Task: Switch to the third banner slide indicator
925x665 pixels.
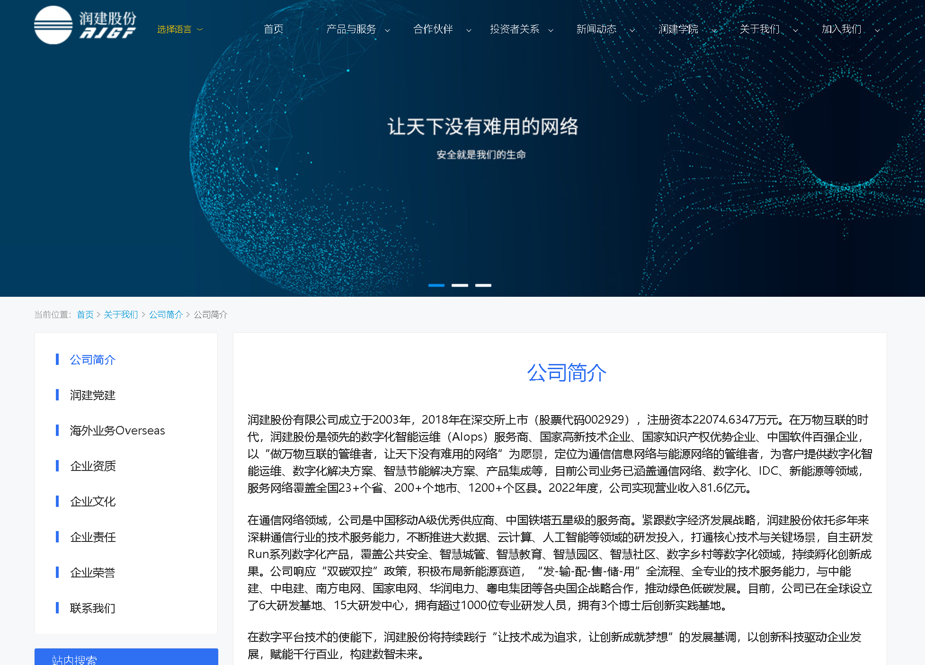Action: 483,285
